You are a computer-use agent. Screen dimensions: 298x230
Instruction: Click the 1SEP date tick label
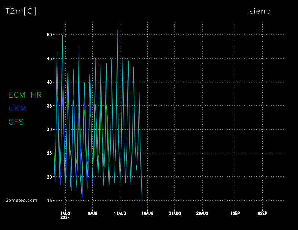[x=235, y=213]
